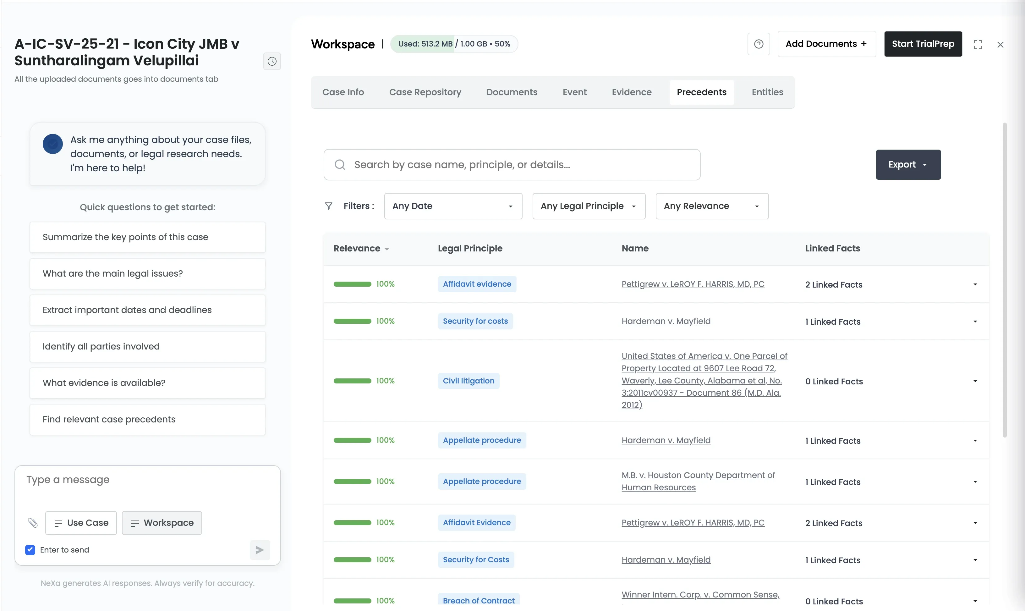Click the help question mark icon
This screenshot has height=611, width=1025.
point(758,44)
